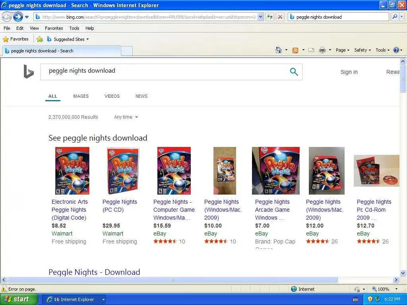Click the product image of the $8.52 Peggle Nights
Image resolution: width=407 pixels, height=305 pixels.
tap(72, 171)
